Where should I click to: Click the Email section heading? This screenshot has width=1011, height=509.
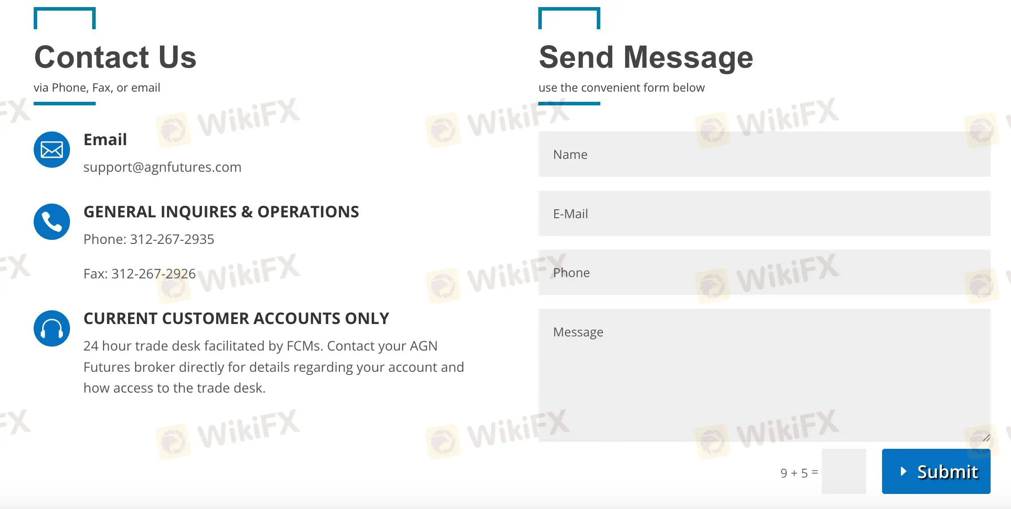click(105, 139)
